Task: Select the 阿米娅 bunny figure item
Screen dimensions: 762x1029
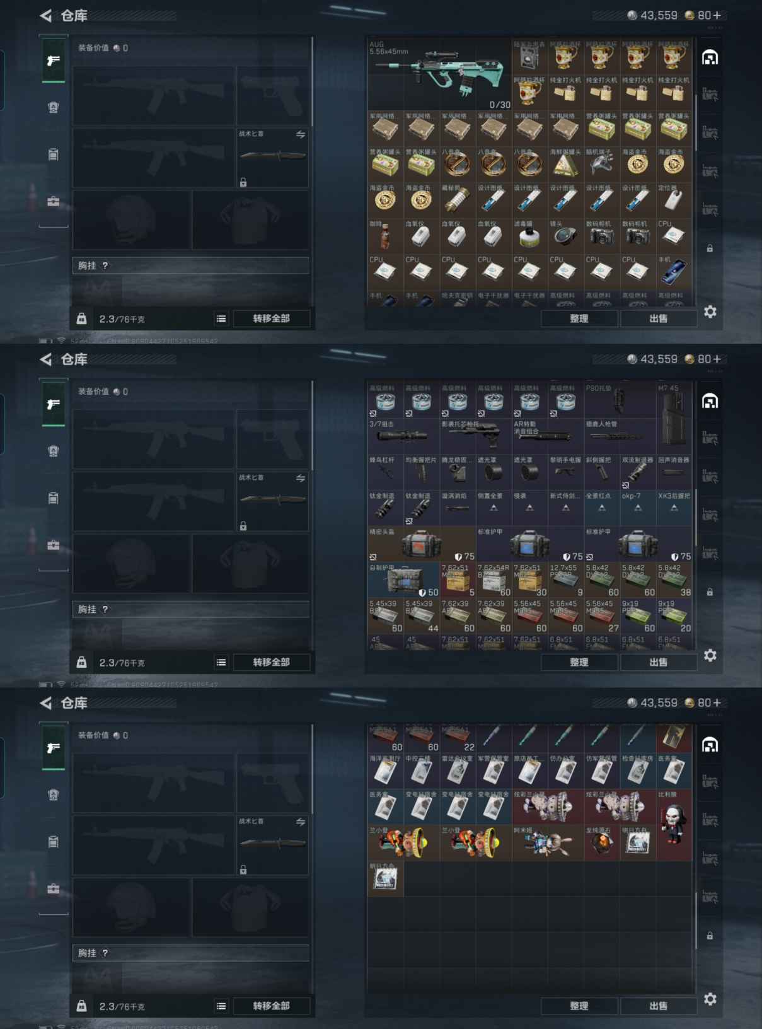Action: point(547,843)
